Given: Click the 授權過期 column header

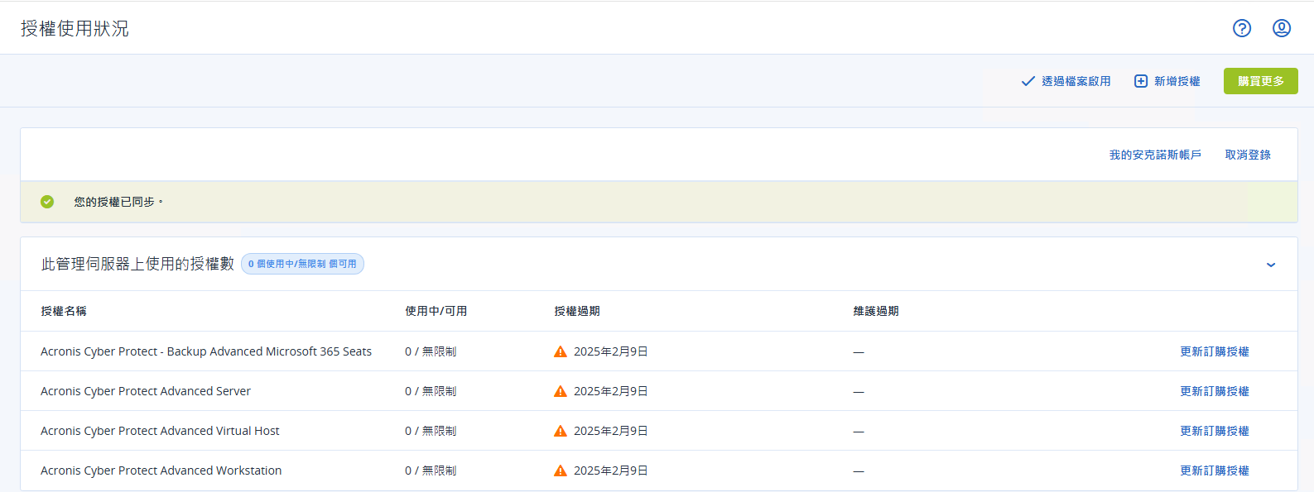Looking at the screenshot, I should coord(577,311).
